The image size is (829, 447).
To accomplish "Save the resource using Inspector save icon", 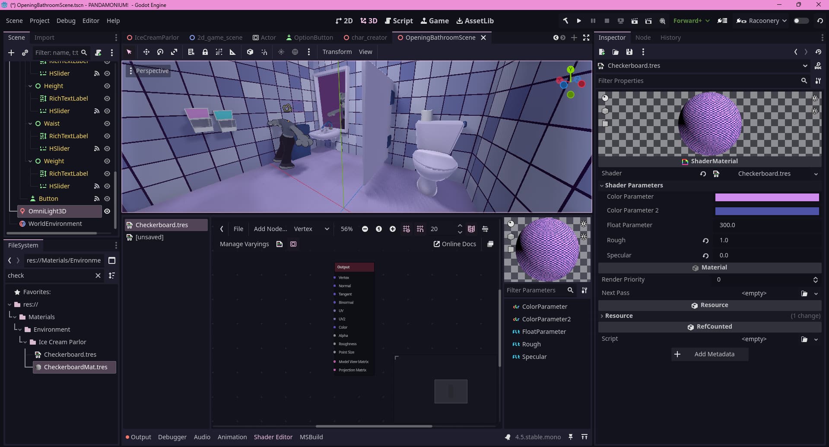I will 629,52.
